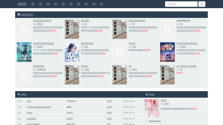Open the floating tower landscape cover thumbnail
Image resolution: width=223 pixels, height=125 pixels.
point(24,52)
